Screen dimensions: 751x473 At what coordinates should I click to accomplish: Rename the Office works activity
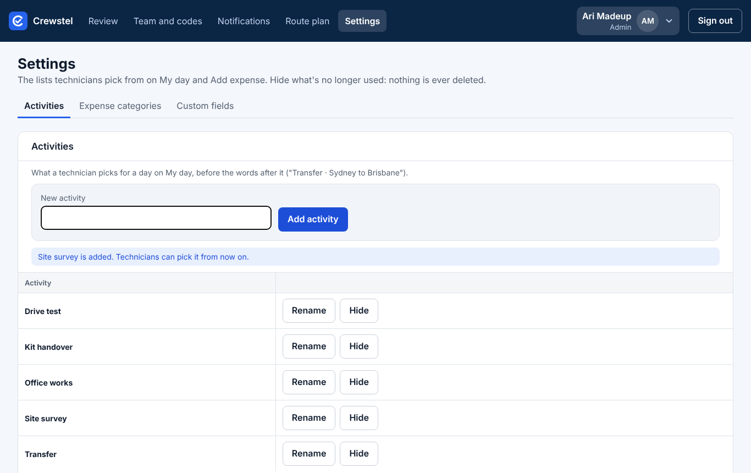pyautogui.click(x=309, y=382)
